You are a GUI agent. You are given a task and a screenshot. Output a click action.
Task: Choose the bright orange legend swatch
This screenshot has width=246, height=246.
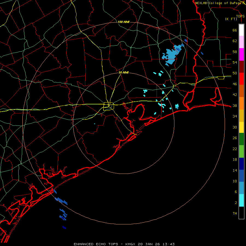tap(241, 103)
